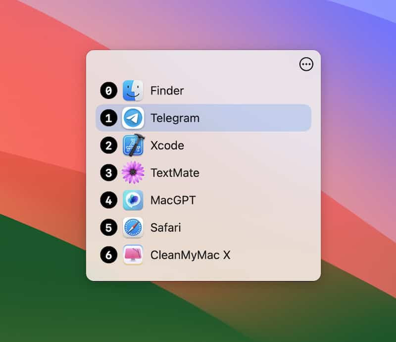Select the number 1 badge for Telegram
Screen dimensions: 396x342
(108, 118)
